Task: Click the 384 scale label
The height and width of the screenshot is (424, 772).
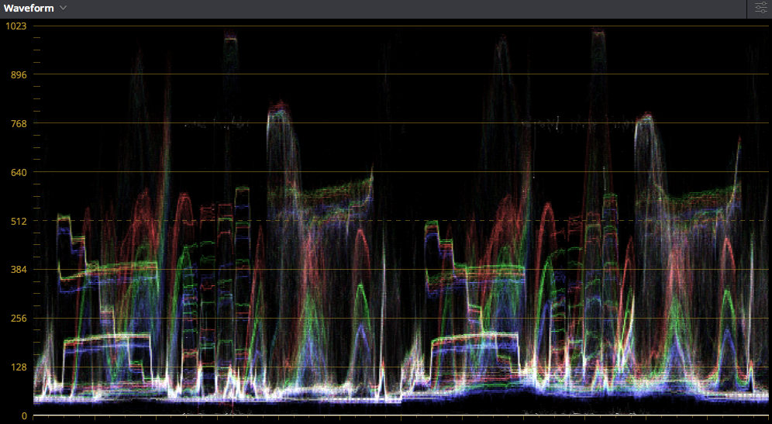Action: tap(19, 270)
